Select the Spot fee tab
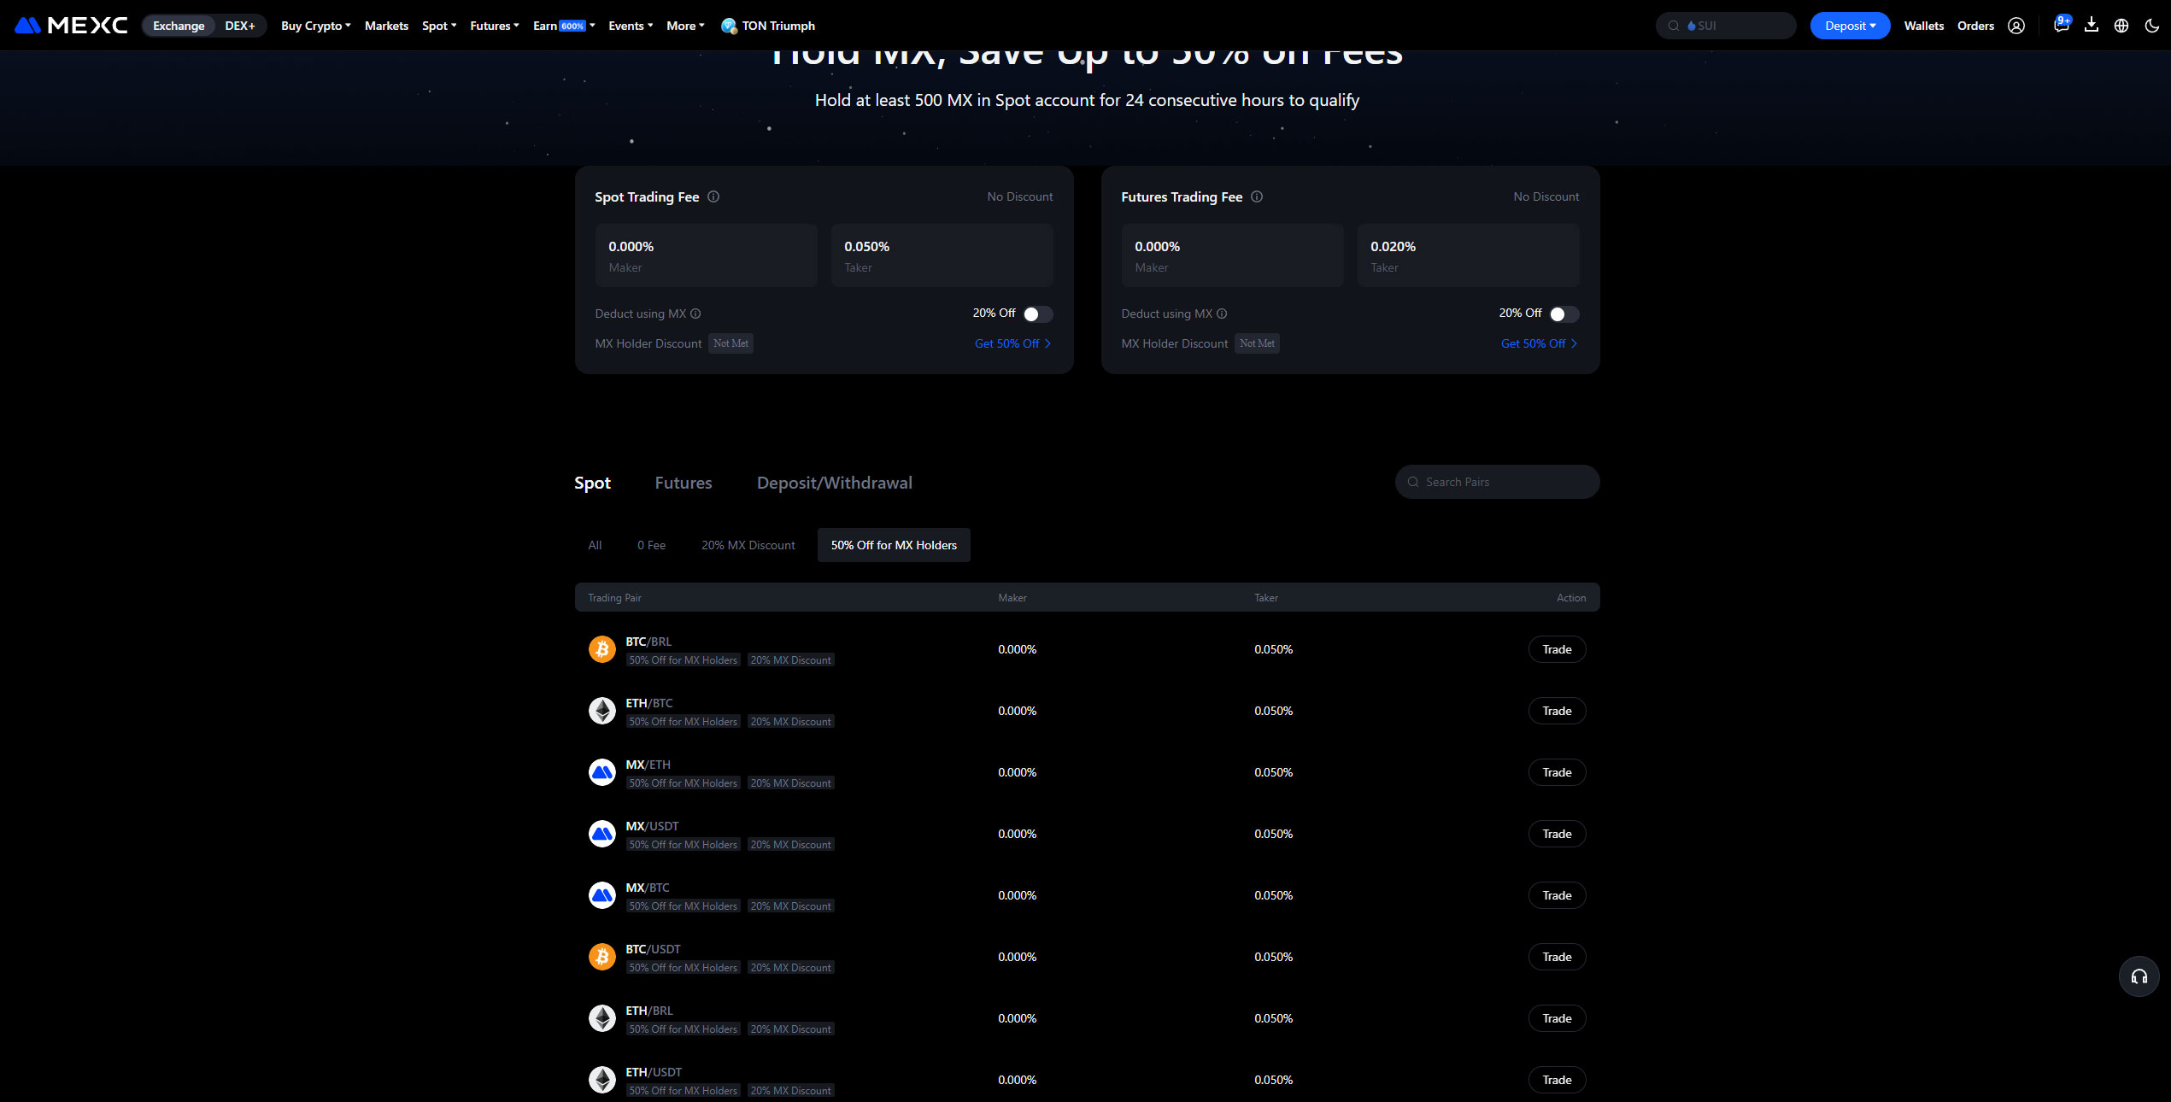 point(592,483)
